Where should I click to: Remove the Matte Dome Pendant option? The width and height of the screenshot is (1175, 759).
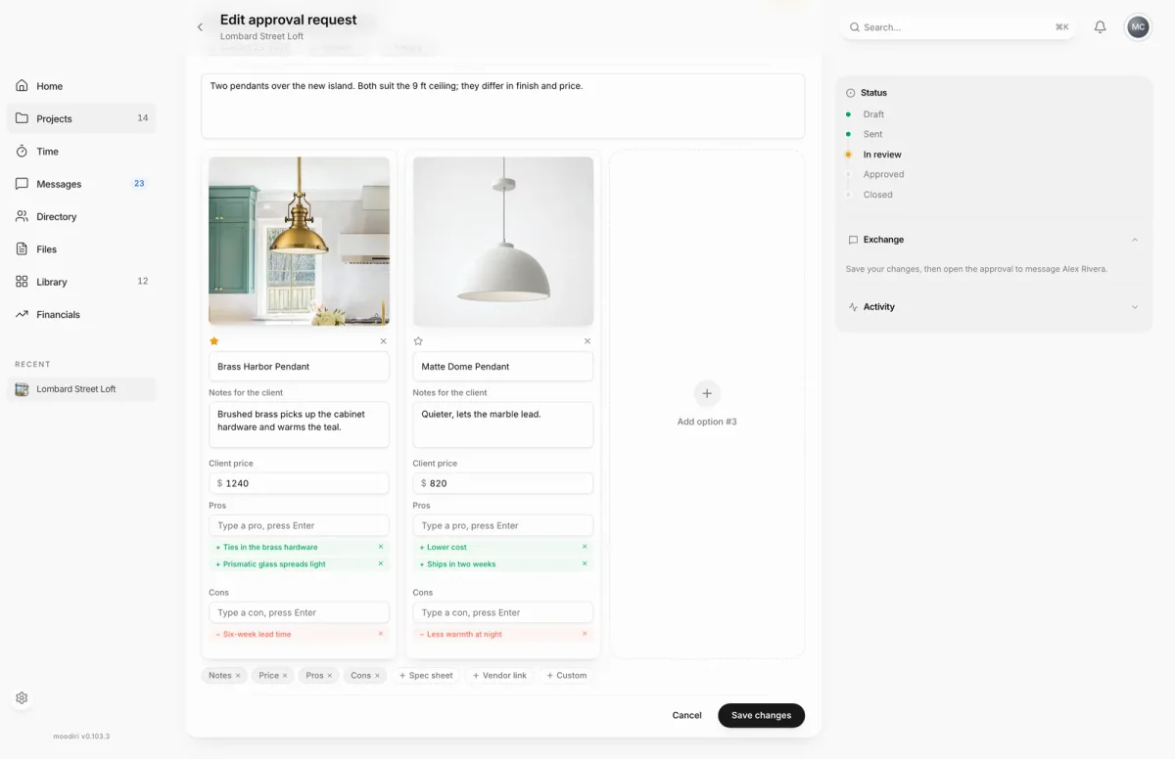(587, 341)
